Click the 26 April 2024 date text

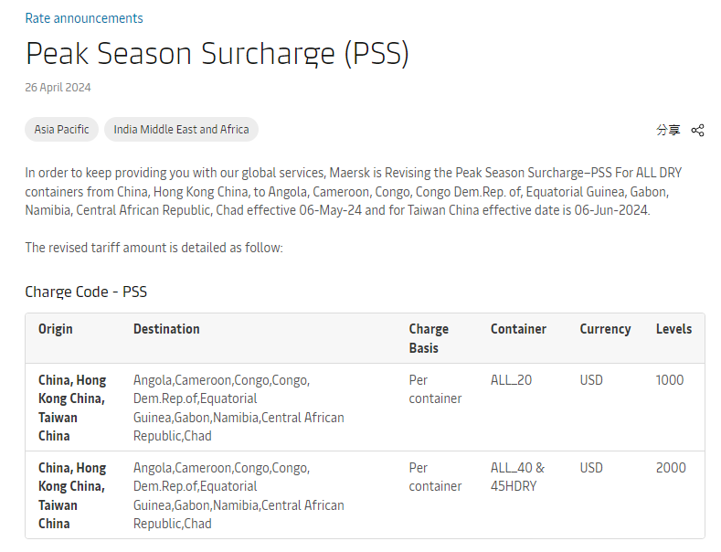point(58,88)
